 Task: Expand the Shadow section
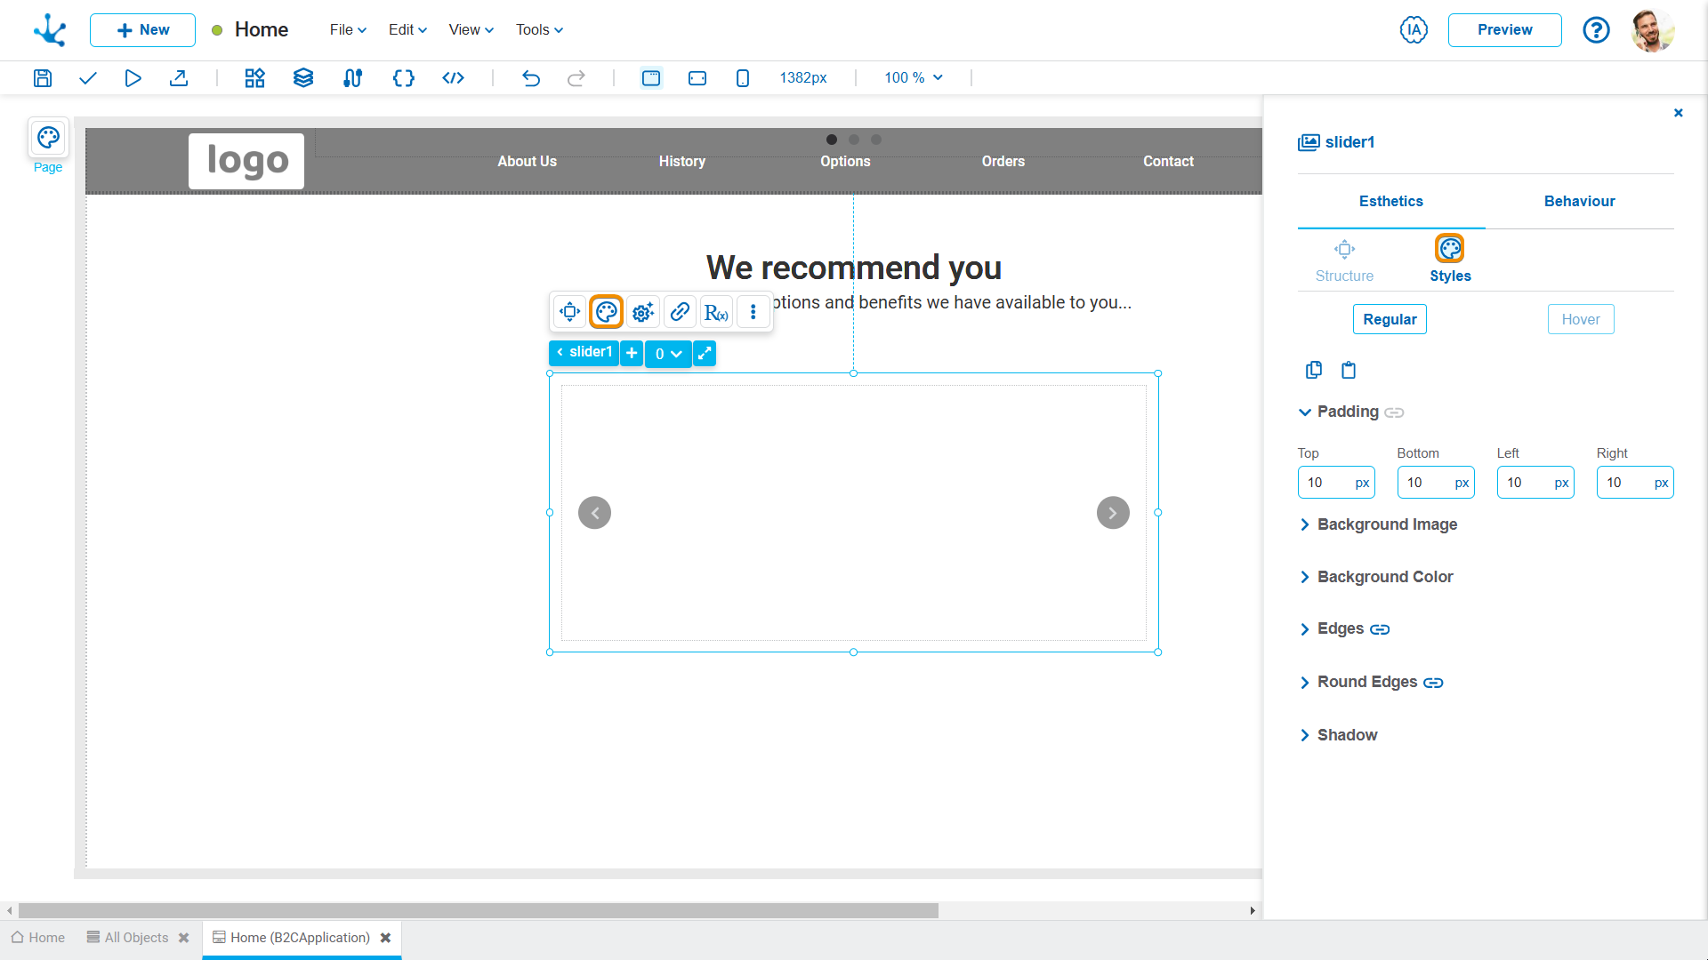pos(1346,735)
